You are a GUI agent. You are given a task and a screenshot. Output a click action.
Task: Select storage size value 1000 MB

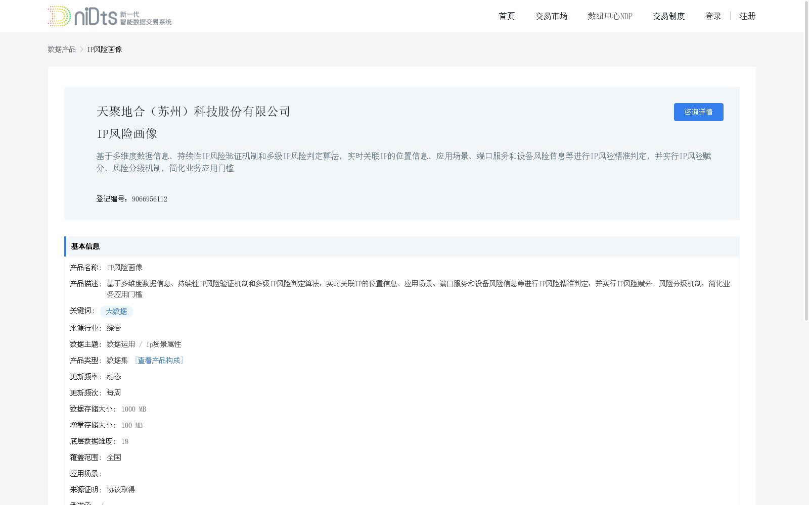coord(133,409)
